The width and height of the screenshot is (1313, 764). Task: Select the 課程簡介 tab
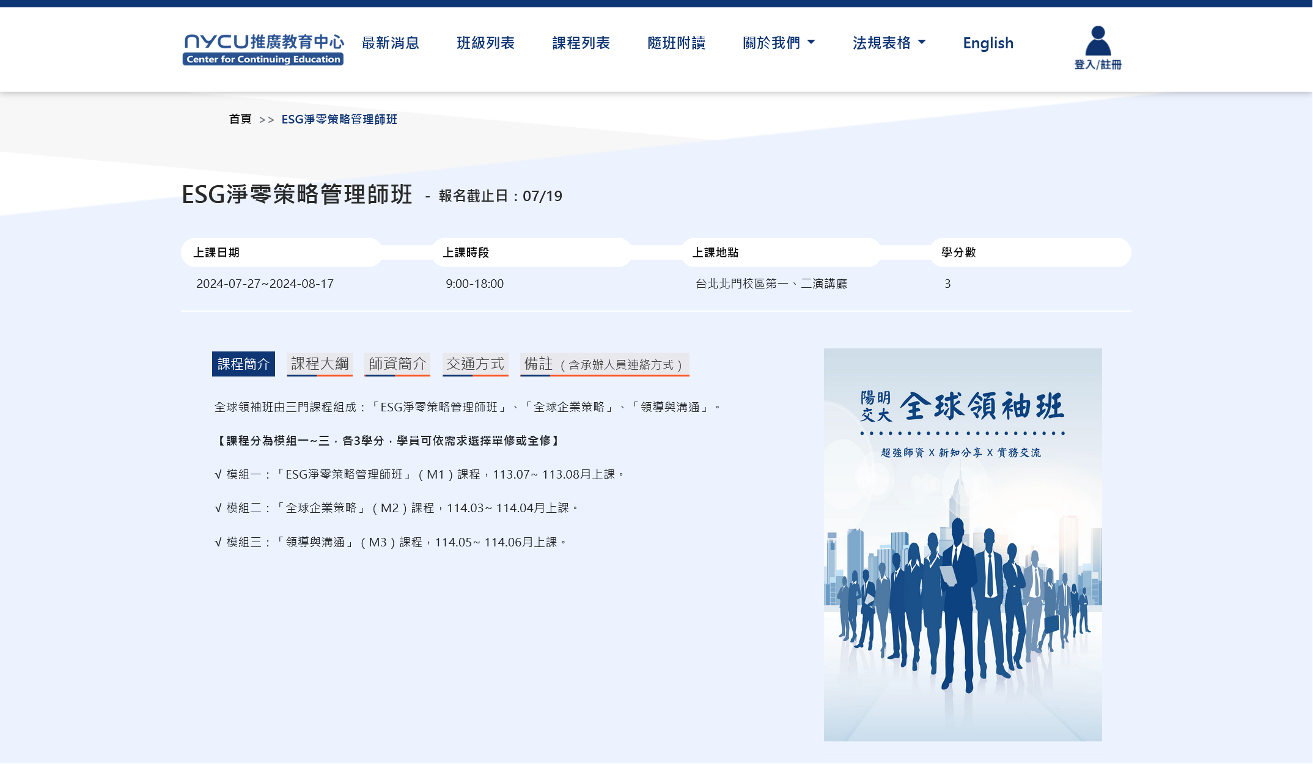point(243,364)
